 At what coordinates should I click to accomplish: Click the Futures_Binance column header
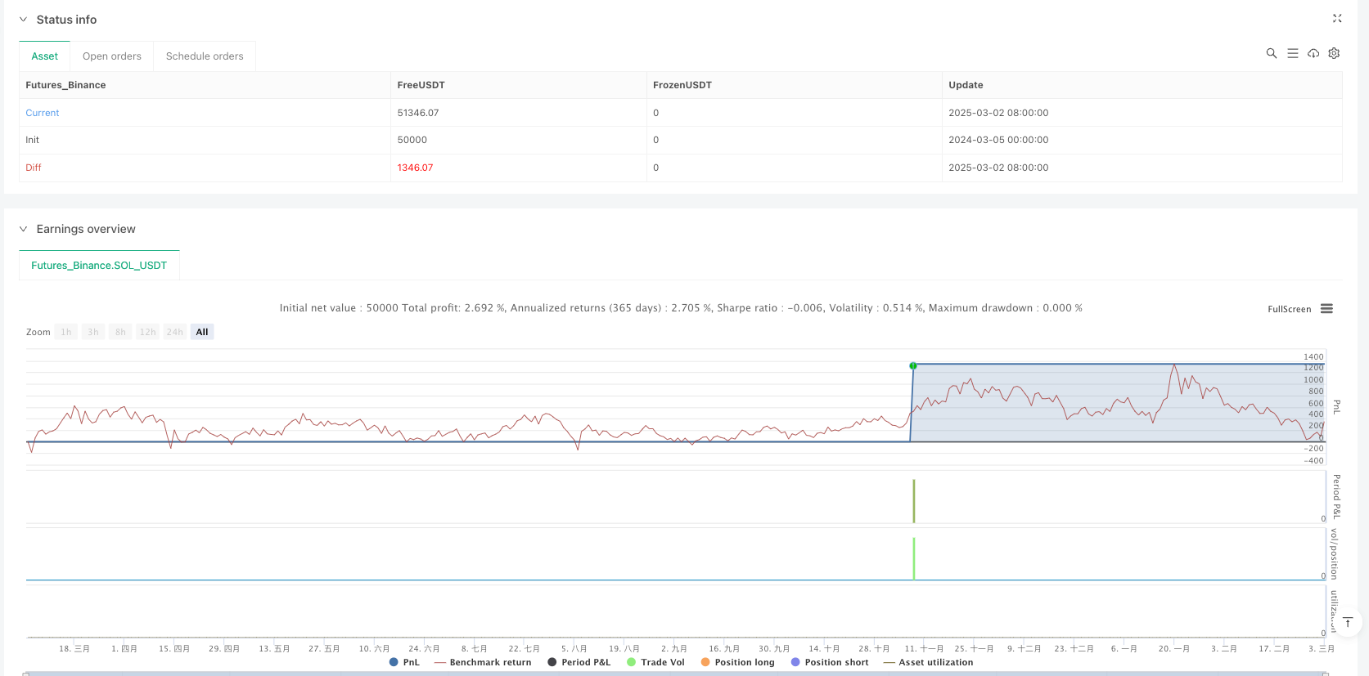tap(65, 85)
